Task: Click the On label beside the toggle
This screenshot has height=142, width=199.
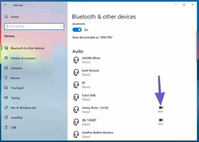Action: coord(86,30)
